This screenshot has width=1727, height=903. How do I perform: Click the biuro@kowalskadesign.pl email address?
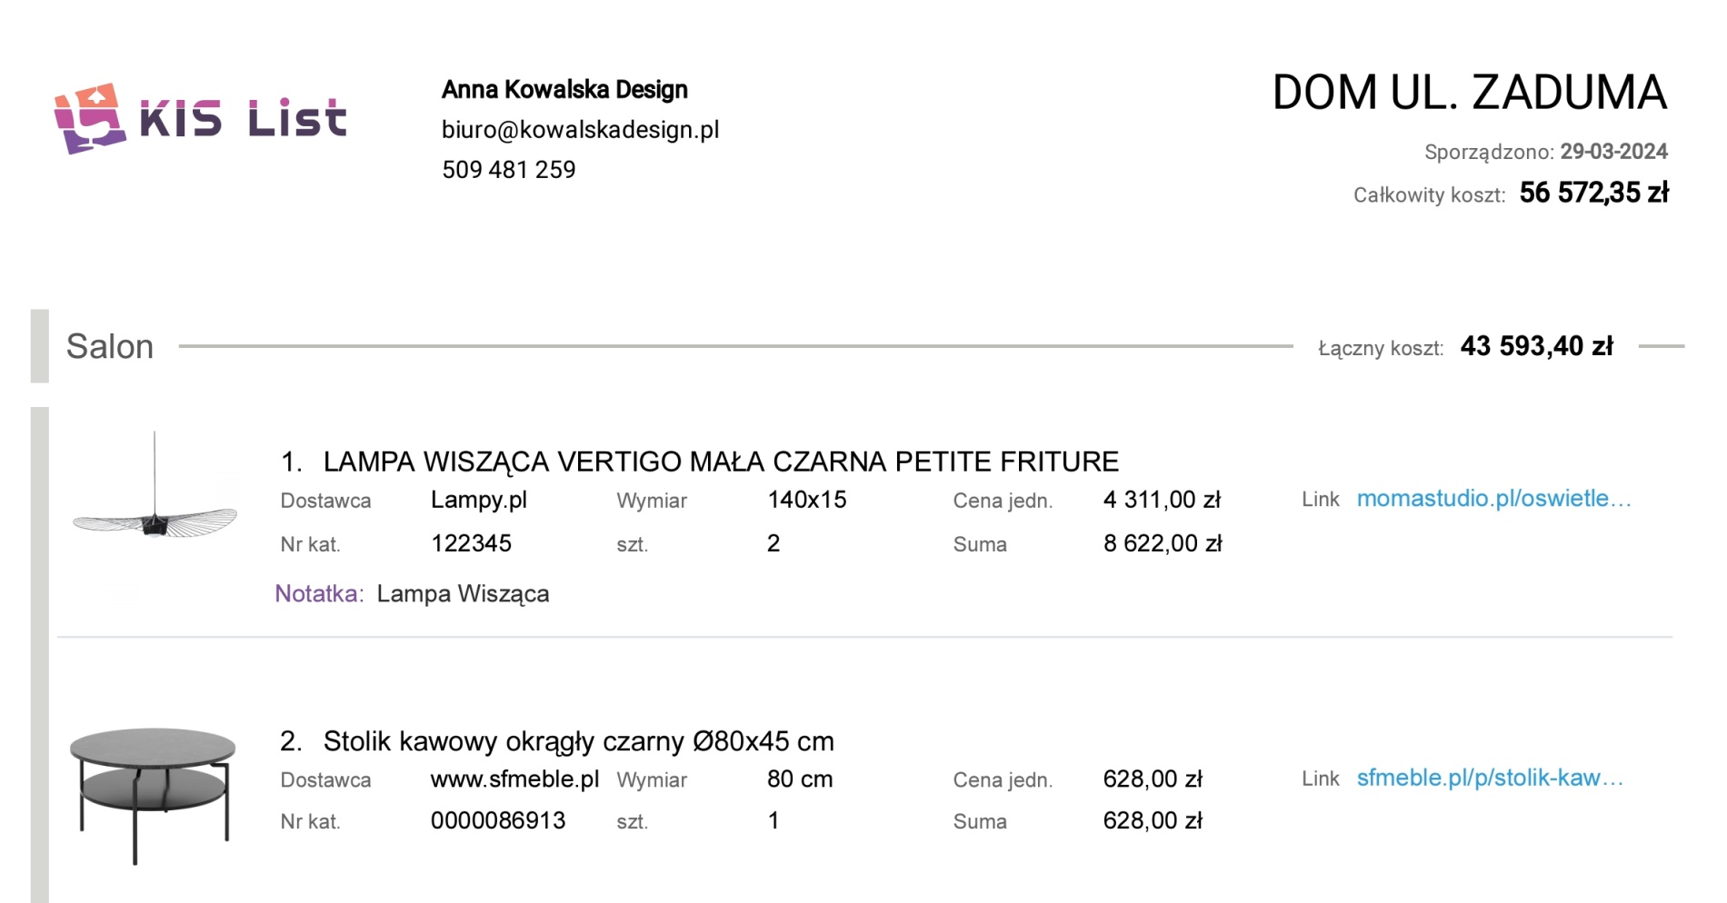580,130
